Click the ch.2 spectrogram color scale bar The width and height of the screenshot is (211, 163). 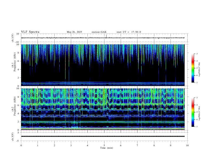tap(193, 112)
